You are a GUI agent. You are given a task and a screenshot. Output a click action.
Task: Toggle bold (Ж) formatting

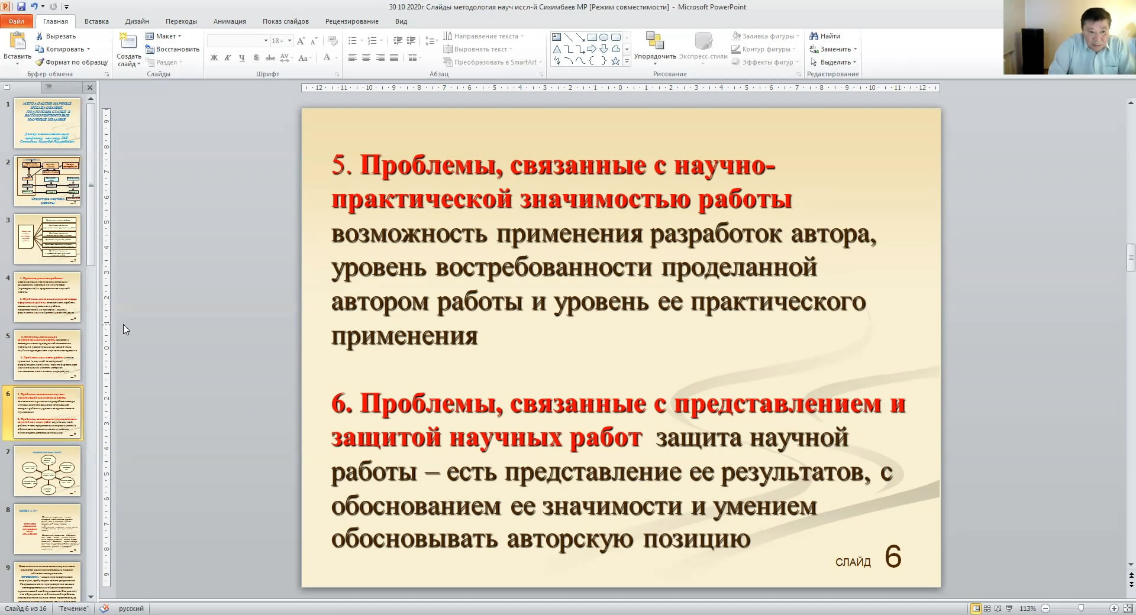214,58
